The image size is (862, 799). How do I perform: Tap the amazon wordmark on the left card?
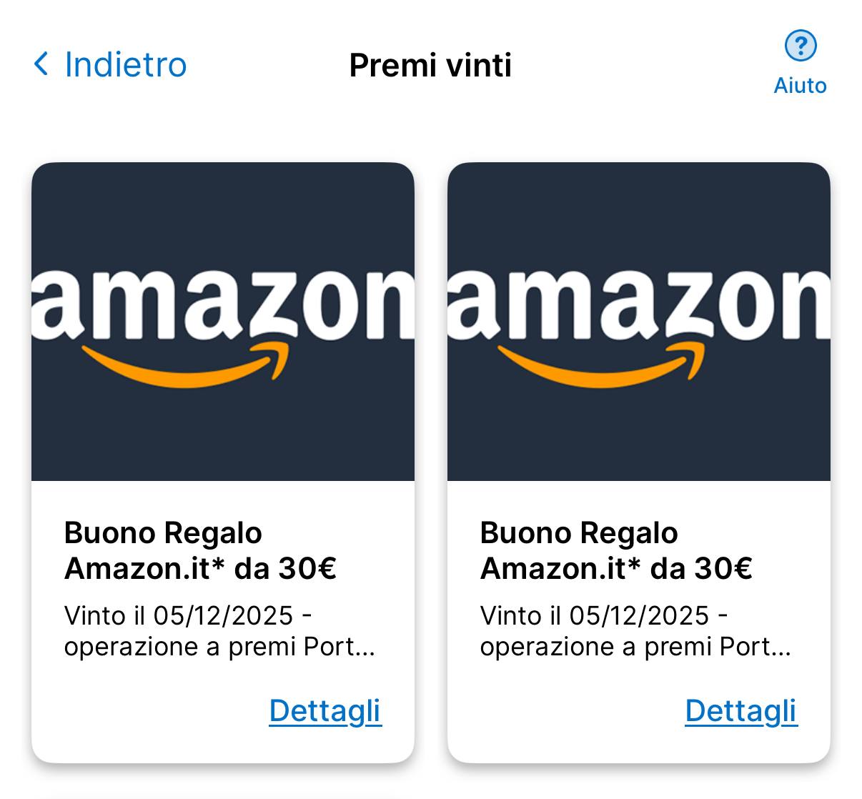(x=222, y=304)
